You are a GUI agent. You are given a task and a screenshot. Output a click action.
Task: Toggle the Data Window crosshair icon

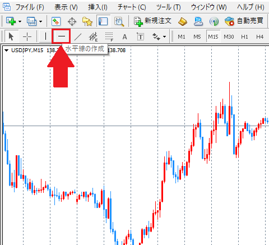pyautogui.click(x=72, y=21)
